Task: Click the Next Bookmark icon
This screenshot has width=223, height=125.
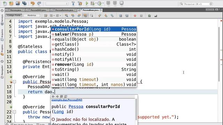Action: pyautogui.click(x=106, y=16)
